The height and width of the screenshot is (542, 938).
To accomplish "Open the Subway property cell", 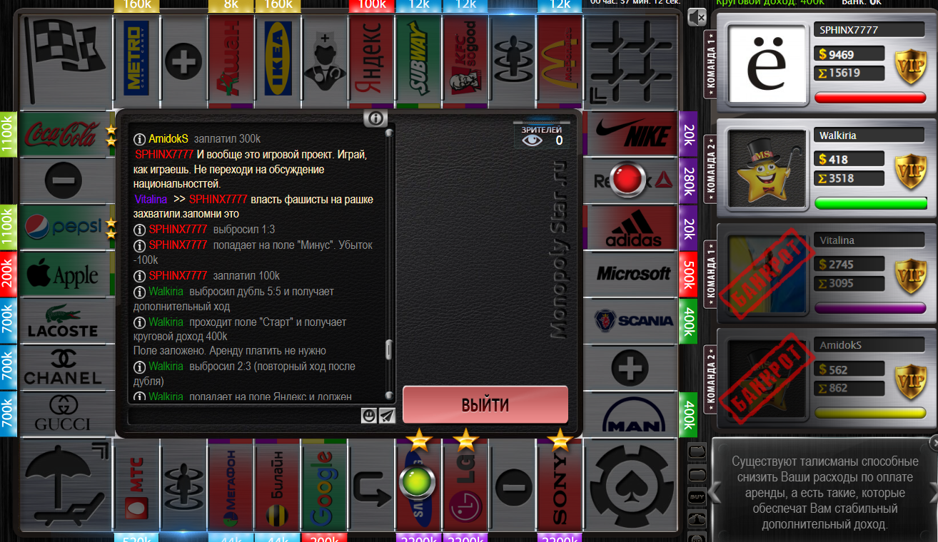I will pyautogui.click(x=418, y=60).
